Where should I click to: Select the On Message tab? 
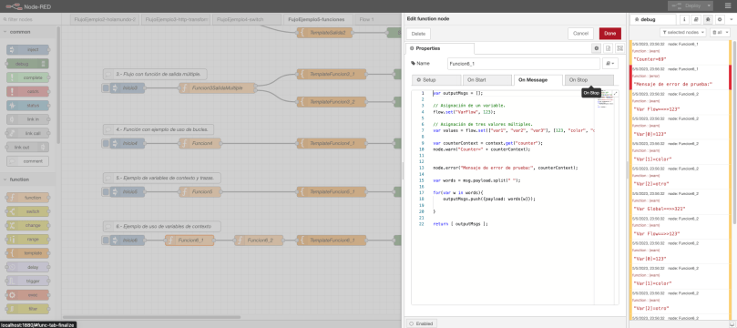click(x=538, y=80)
